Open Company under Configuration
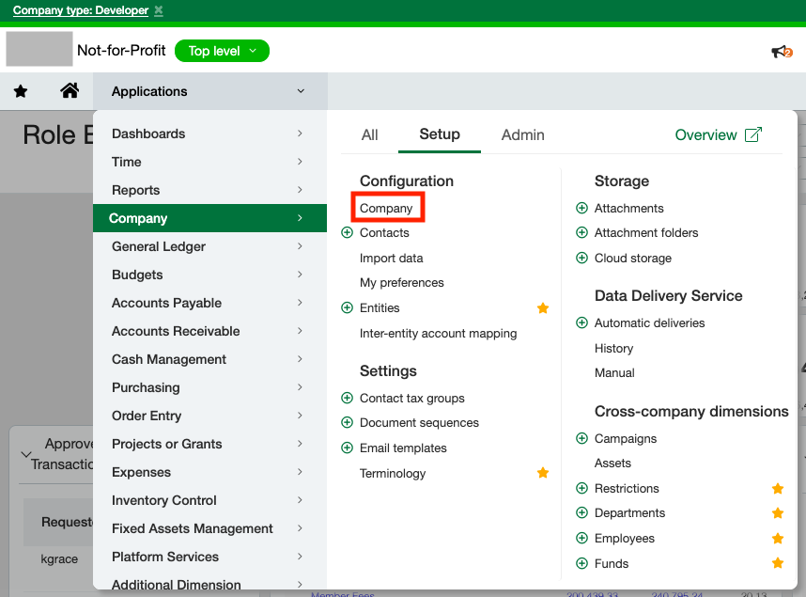Viewport: 806px width, 597px height. tap(386, 208)
